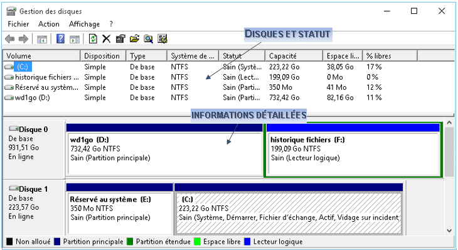Open the Fichier menu
Image resolution: width=458 pixels, height=250 pixels.
point(18,24)
